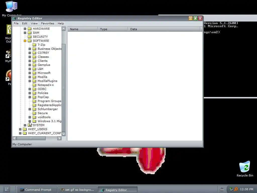Click the 7-Zip folder icon

[x=34, y=45]
